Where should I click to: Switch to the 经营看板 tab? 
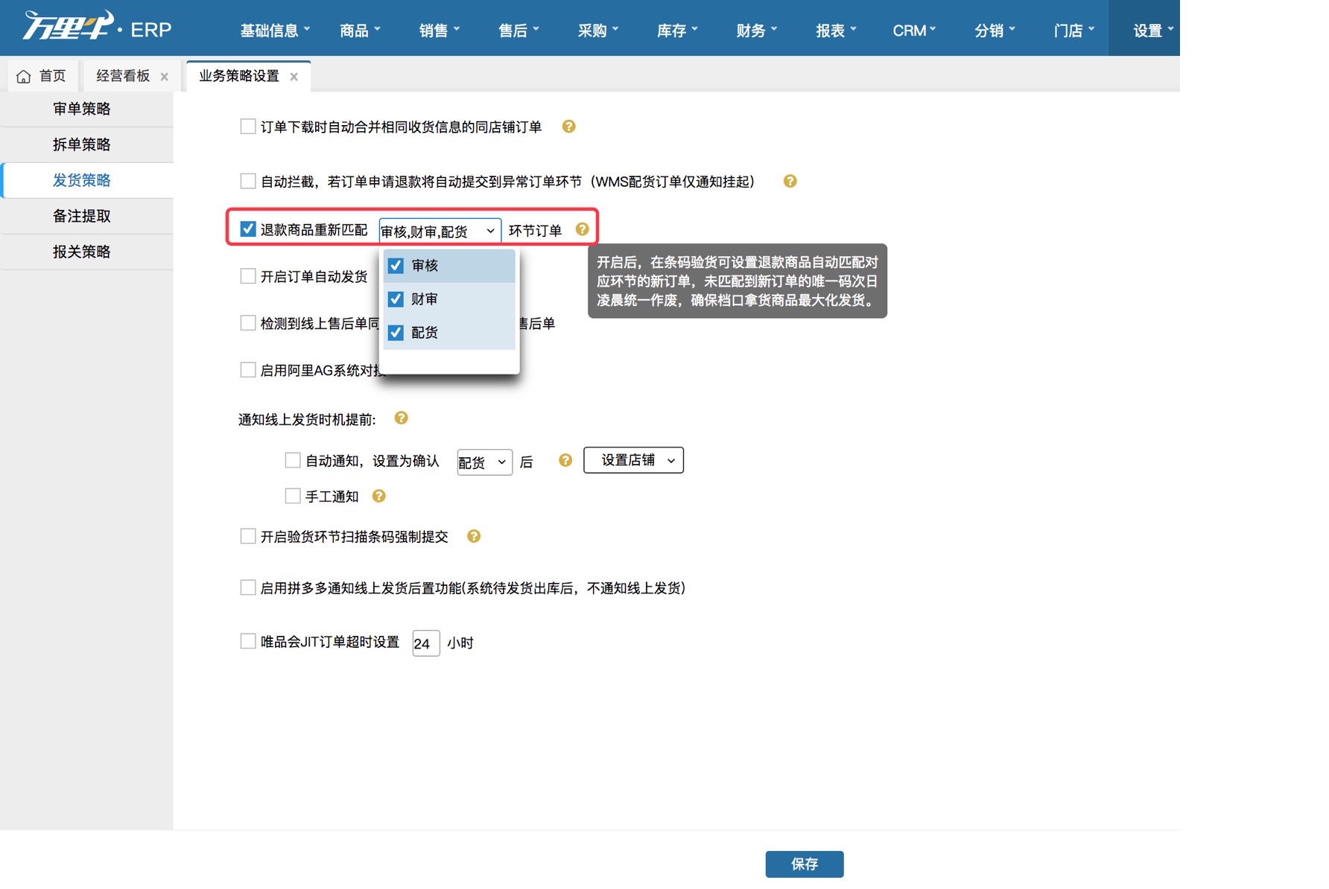click(121, 74)
